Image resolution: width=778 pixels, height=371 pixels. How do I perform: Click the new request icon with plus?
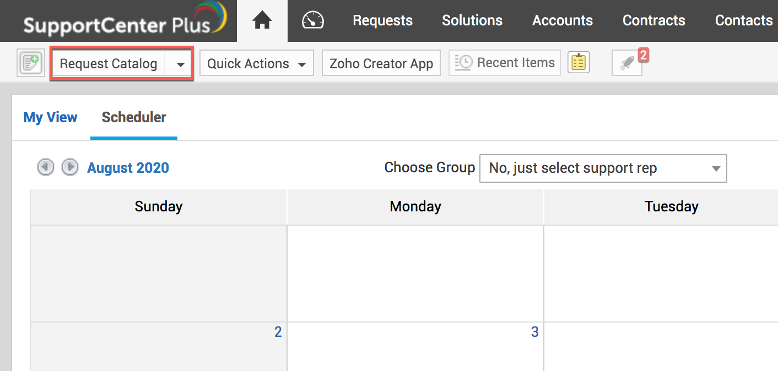pos(30,63)
